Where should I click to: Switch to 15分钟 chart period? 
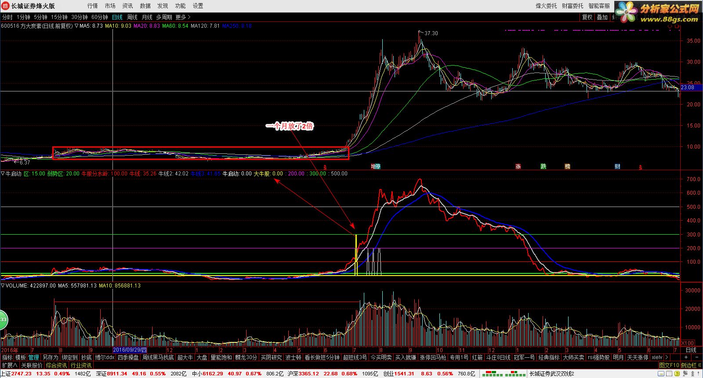click(59, 17)
